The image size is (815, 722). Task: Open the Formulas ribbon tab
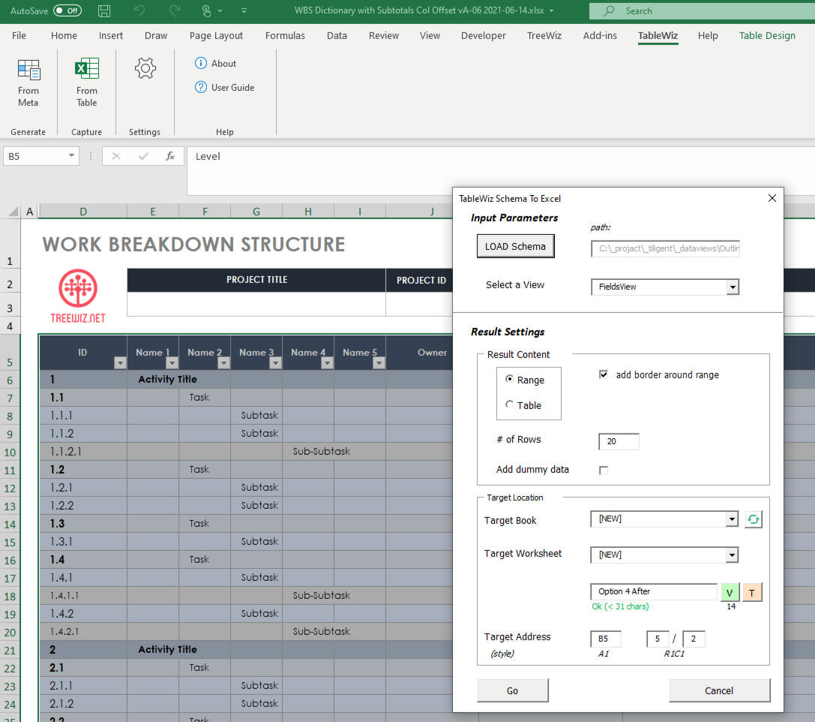[x=285, y=35]
